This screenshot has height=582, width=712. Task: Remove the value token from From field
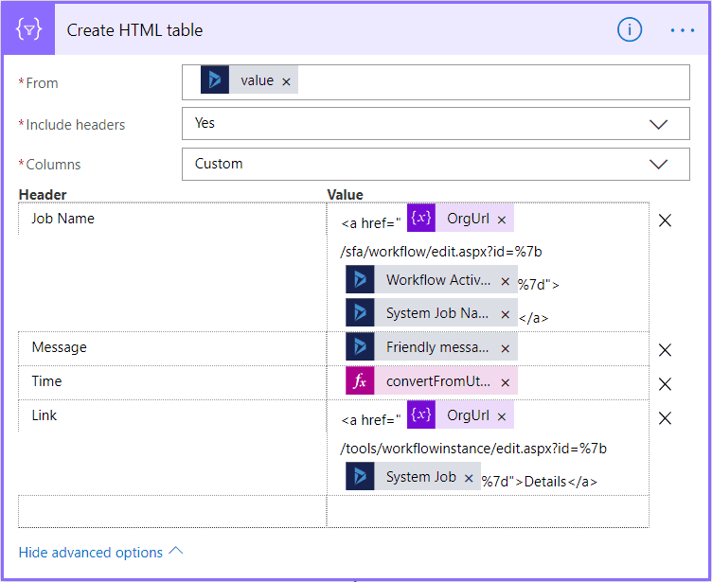pyautogui.click(x=286, y=81)
